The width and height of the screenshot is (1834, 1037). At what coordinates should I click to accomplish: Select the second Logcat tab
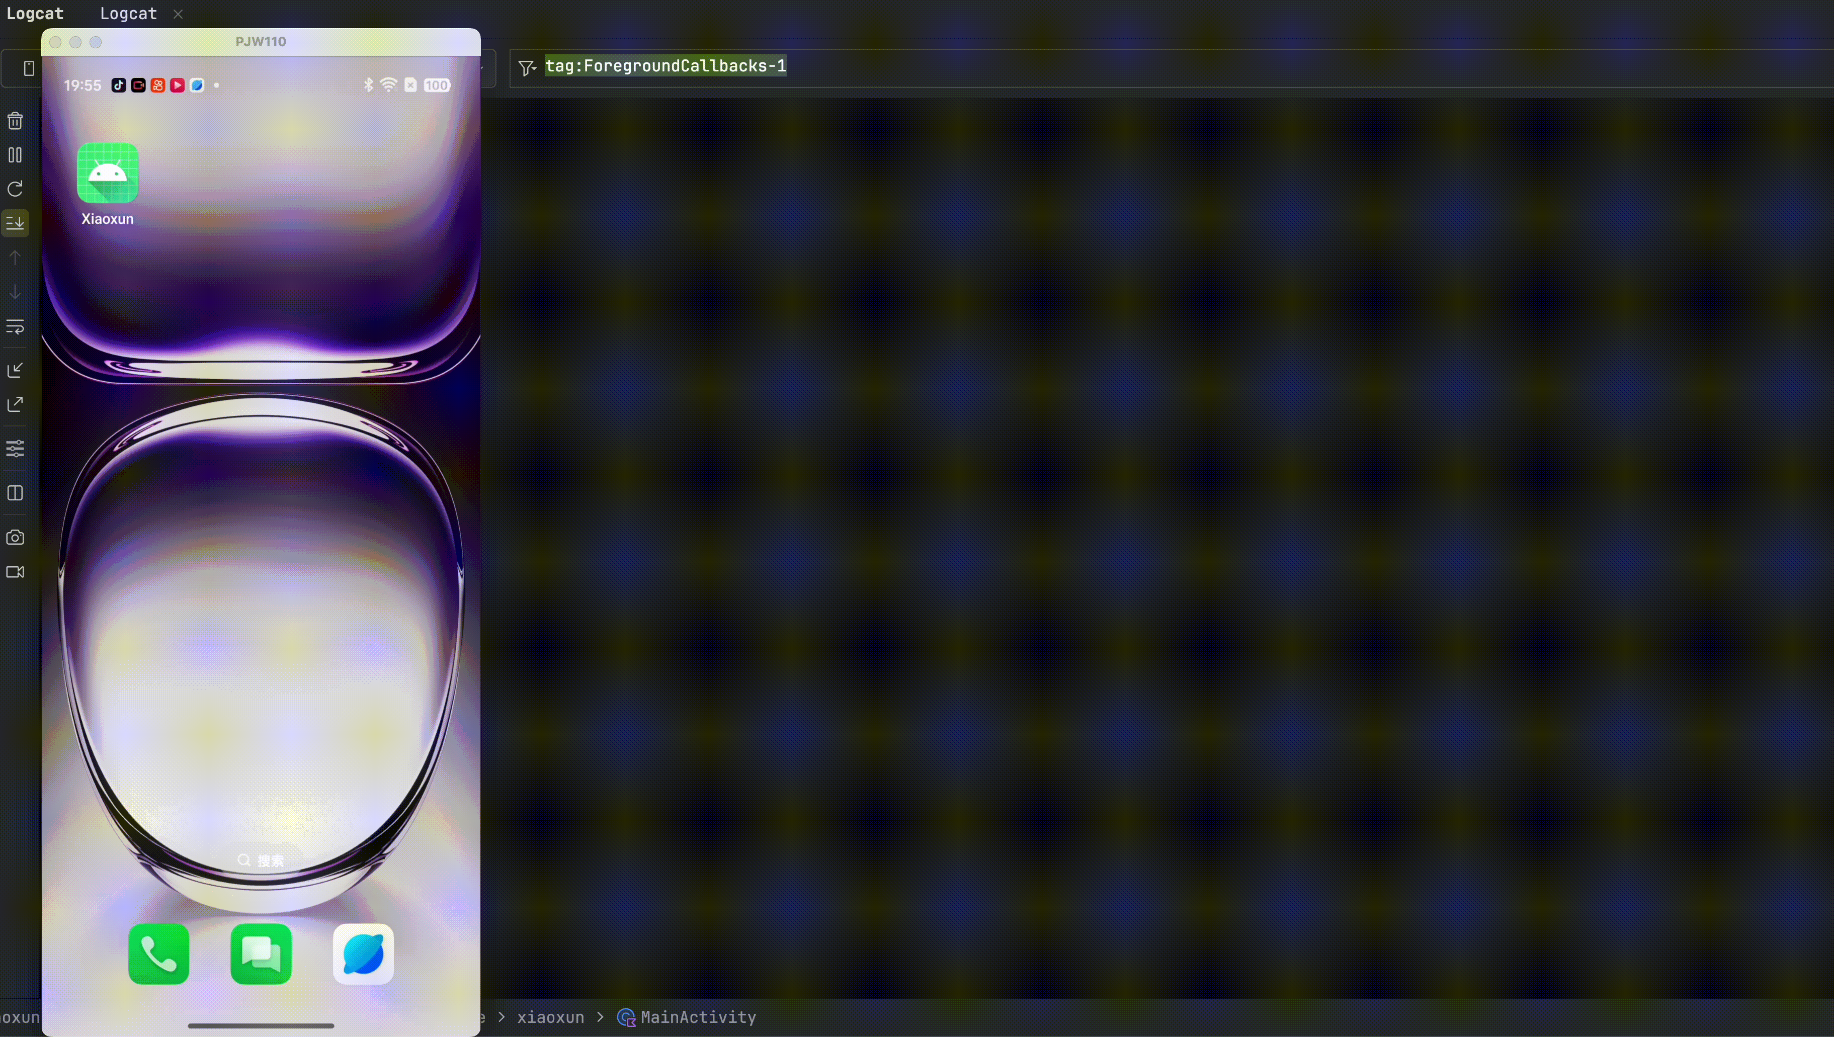[x=128, y=14]
